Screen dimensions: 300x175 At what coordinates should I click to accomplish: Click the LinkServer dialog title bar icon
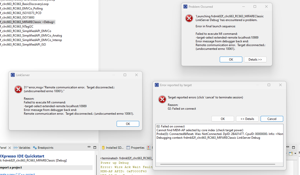[13, 75]
